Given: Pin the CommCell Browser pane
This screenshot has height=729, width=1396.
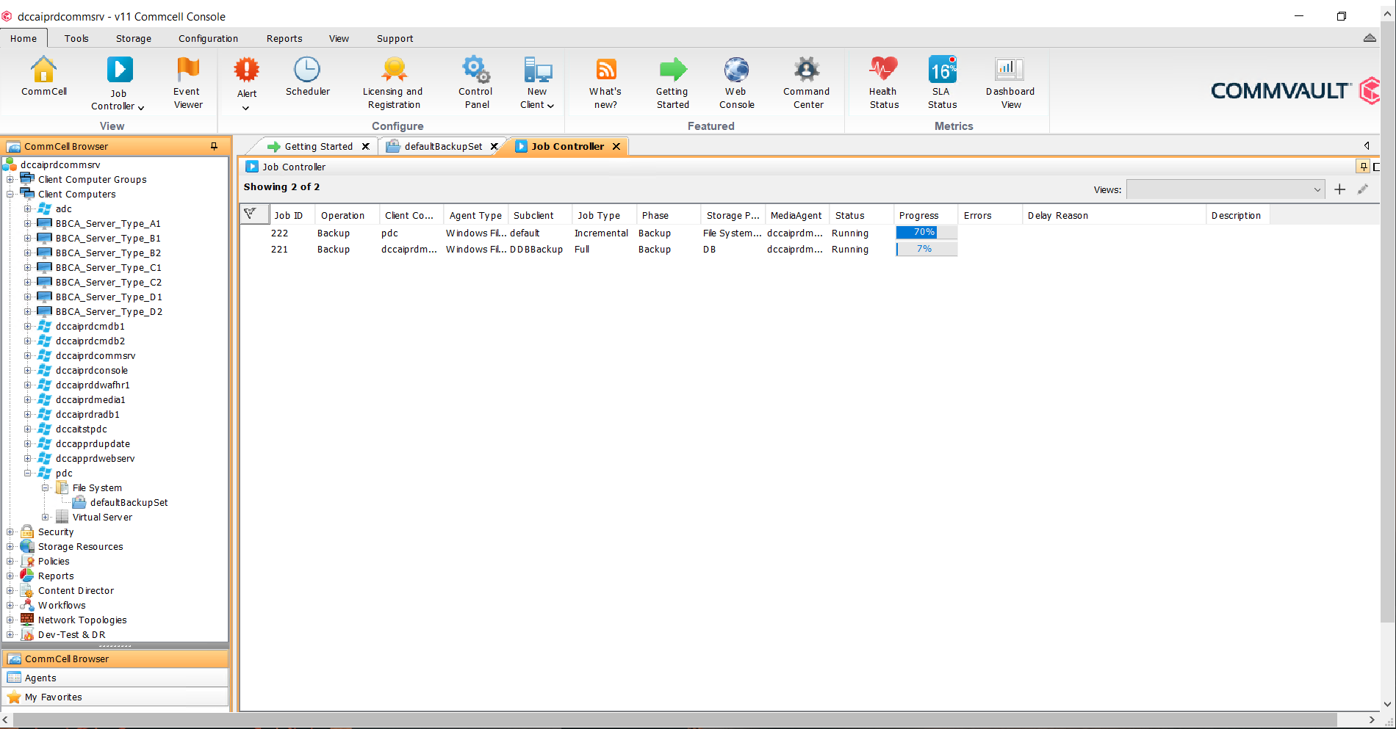Looking at the screenshot, I should (214, 146).
